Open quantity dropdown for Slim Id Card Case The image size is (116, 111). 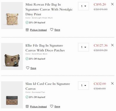point(84,86)
